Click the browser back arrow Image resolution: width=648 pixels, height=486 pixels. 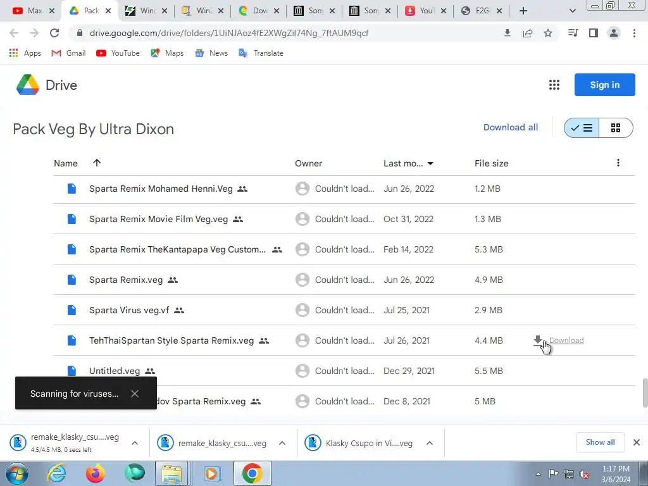coord(14,33)
